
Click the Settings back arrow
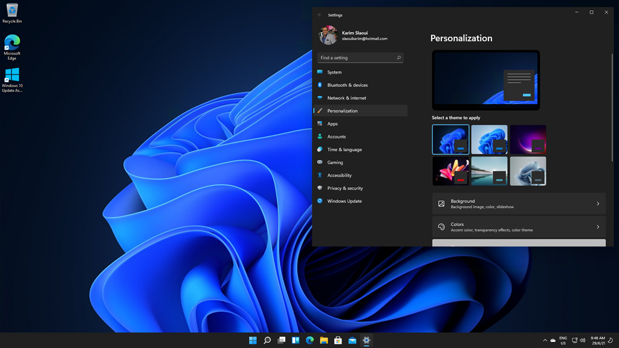coord(320,15)
